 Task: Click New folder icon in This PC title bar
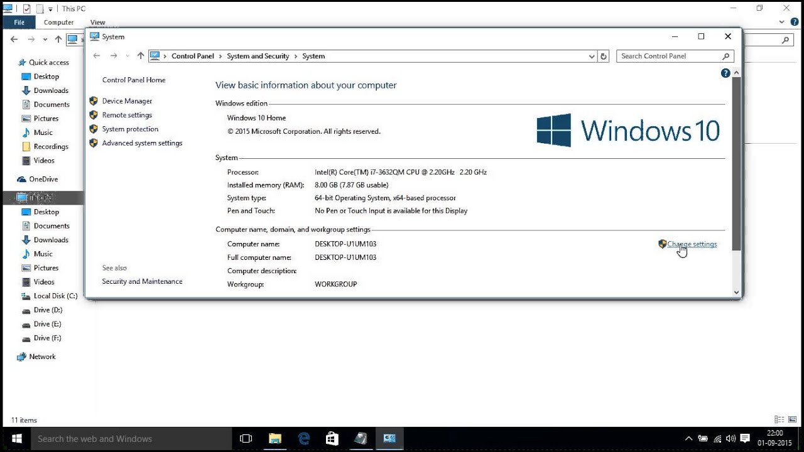pos(40,9)
